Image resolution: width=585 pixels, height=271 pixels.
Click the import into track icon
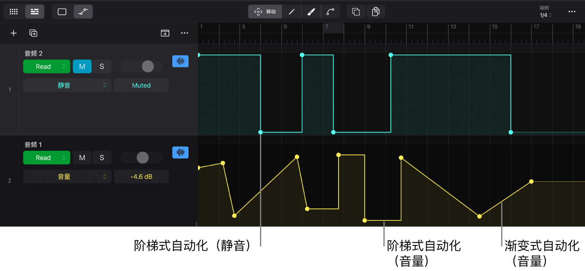(165, 33)
